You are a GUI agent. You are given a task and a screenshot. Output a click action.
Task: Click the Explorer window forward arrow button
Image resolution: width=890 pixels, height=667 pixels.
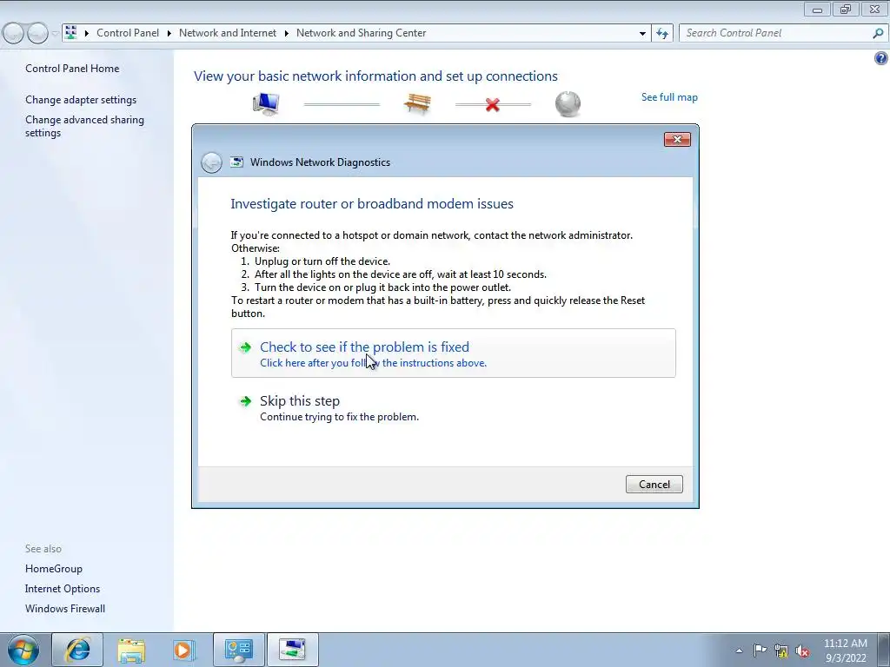point(37,34)
